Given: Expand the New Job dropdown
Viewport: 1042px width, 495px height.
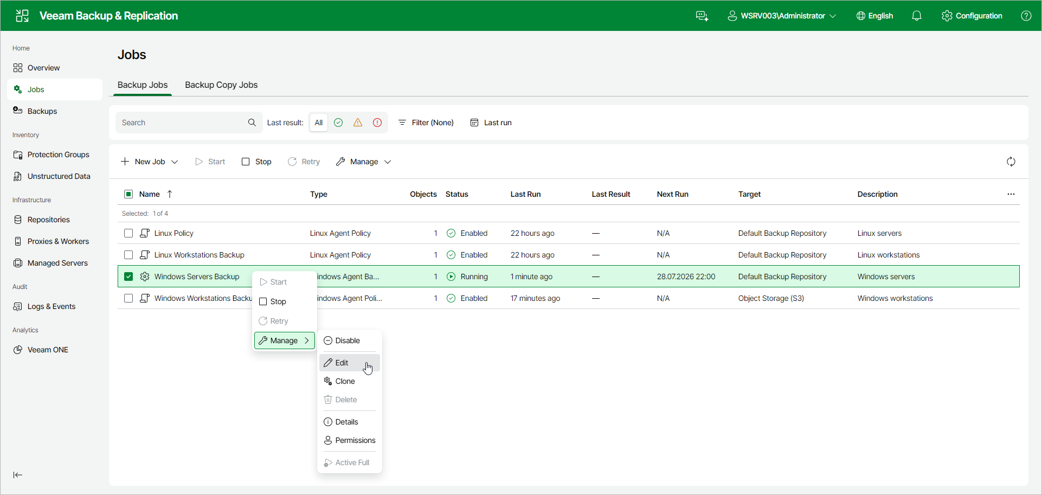Looking at the screenshot, I should click(x=150, y=162).
